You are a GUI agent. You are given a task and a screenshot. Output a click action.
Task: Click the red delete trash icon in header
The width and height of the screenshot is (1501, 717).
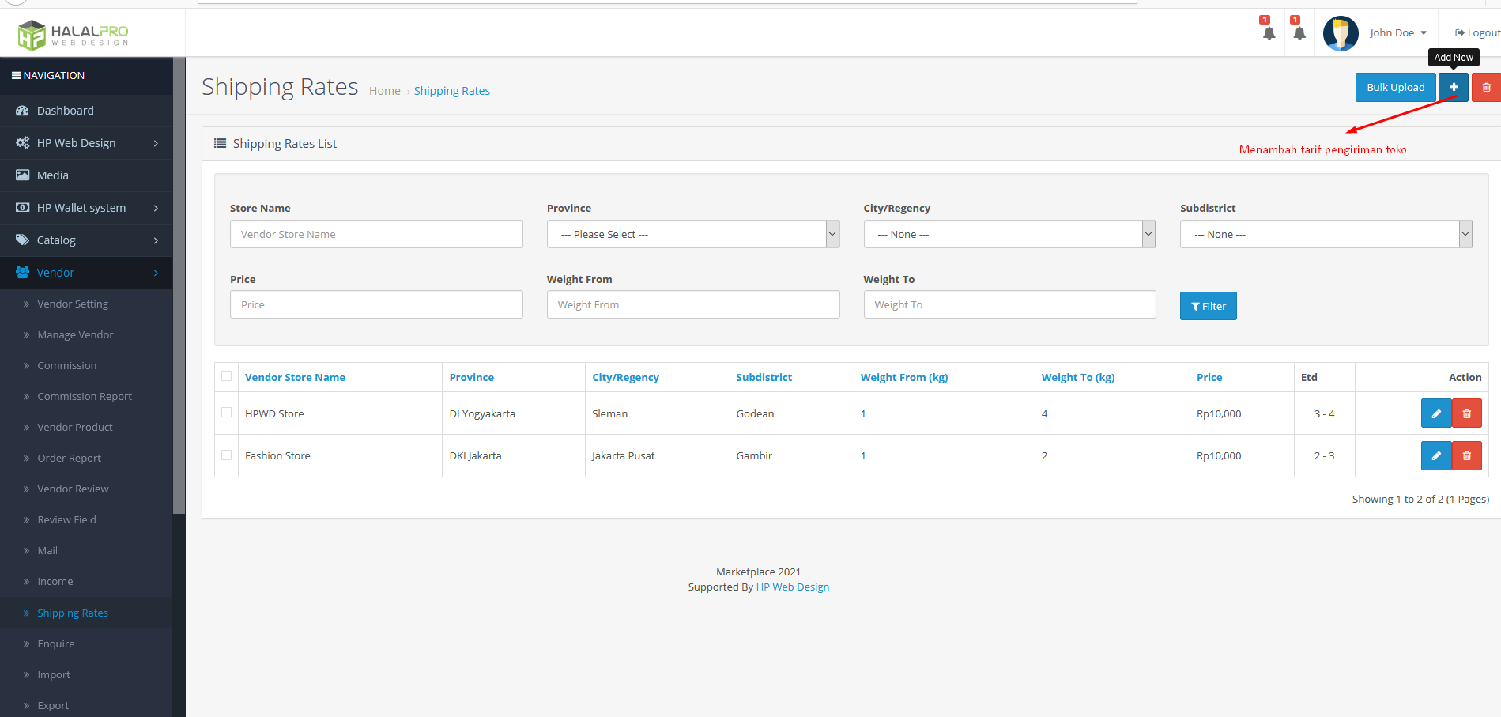(x=1486, y=88)
